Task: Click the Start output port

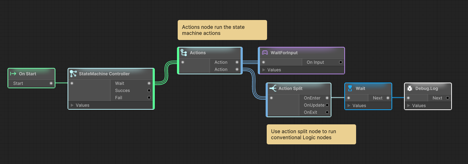Action: (x=51, y=83)
